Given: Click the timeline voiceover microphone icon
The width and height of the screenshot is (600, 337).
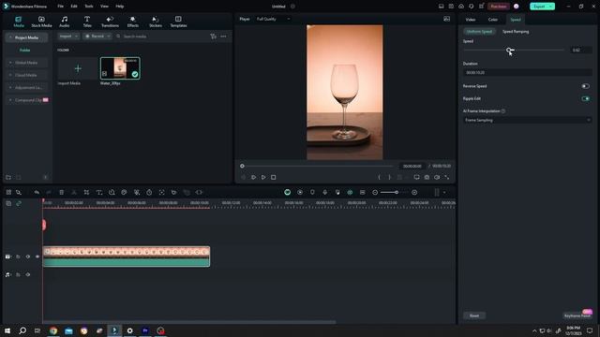Looking at the screenshot, I should (x=325, y=192).
